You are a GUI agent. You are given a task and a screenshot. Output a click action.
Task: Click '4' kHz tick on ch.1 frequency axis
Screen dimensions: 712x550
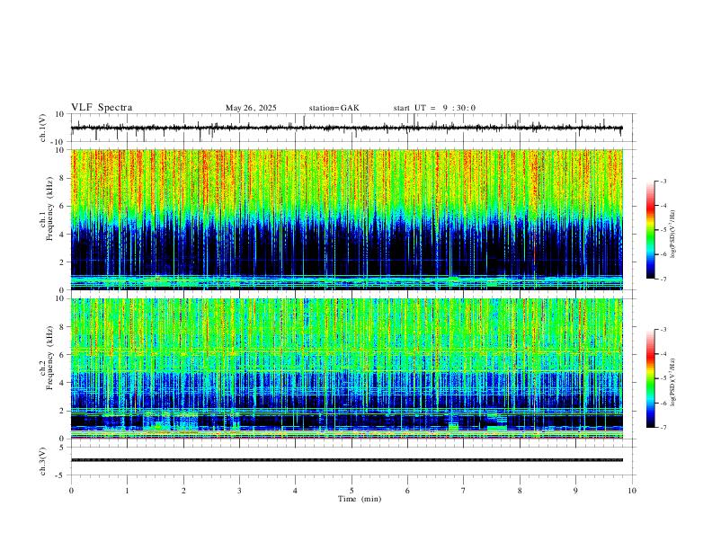coord(63,235)
